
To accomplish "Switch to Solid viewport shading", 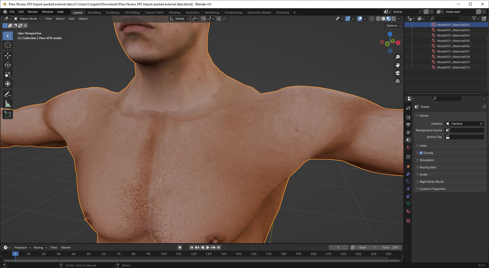I will [x=383, y=19].
